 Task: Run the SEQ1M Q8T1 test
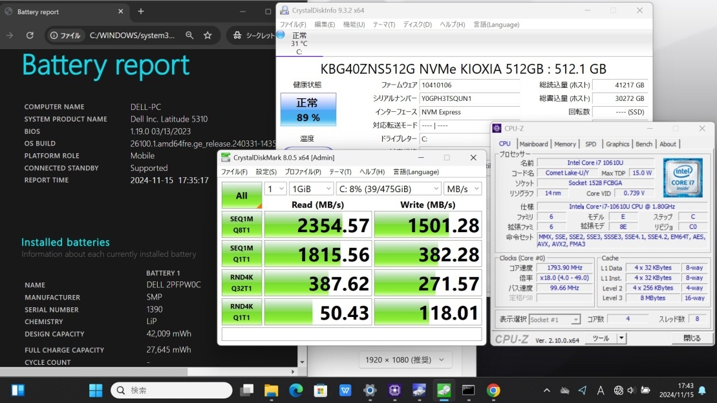[x=241, y=224]
